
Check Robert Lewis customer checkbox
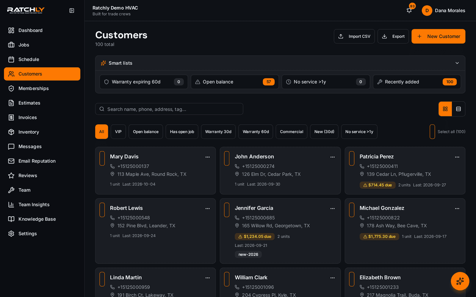pyautogui.click(x=102, y=210)
